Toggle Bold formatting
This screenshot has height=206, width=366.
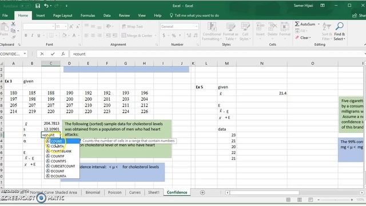pos(26,35)
